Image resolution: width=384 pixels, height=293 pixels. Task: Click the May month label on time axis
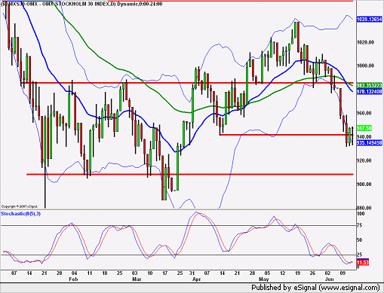pos(264,279)
